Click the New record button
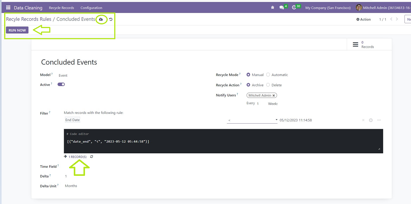 [408, 19]
